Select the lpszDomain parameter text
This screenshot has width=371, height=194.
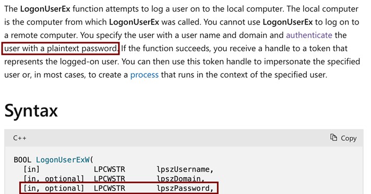(x=181, y=178)
